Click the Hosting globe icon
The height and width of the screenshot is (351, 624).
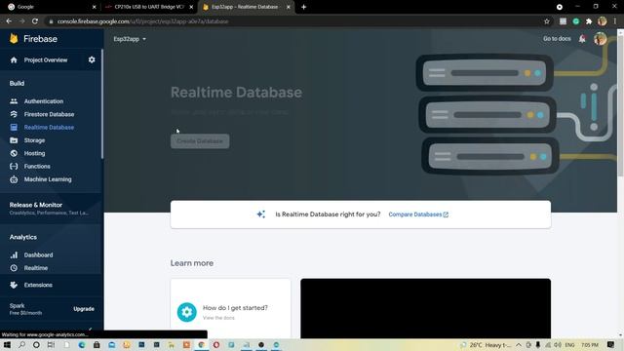click(x=14, y=153)
